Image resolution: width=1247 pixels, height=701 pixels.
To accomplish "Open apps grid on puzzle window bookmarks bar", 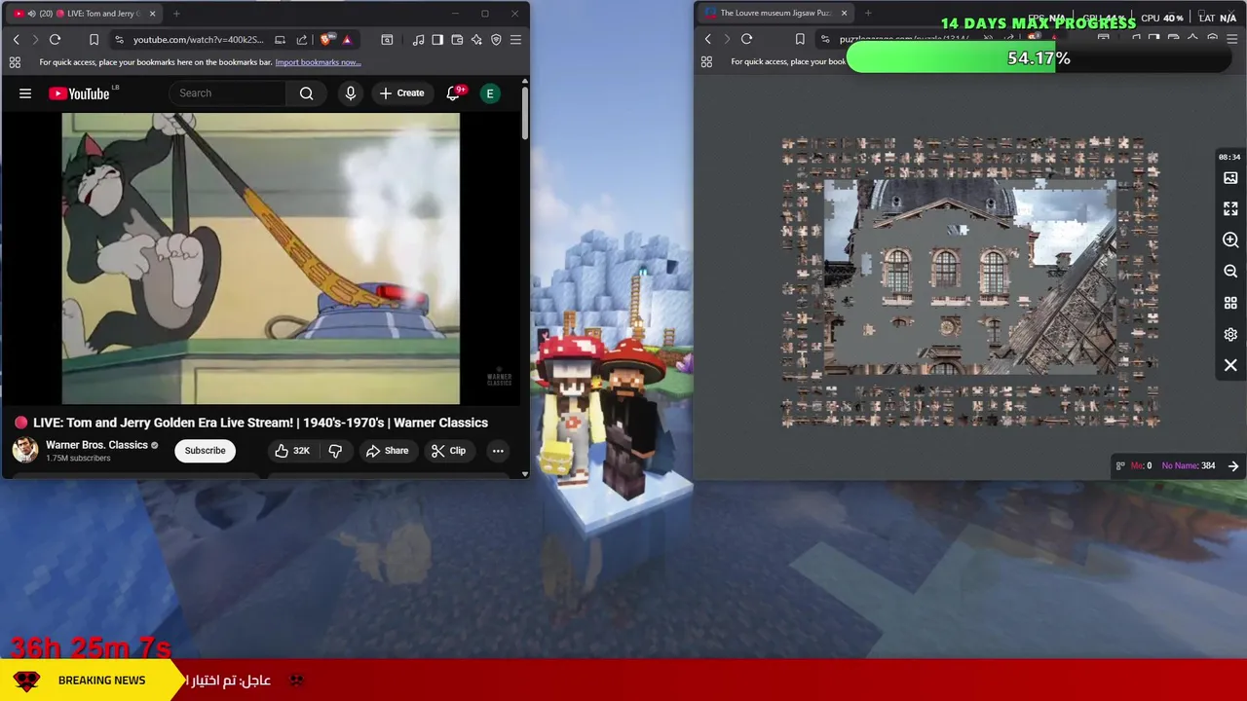I will tap(706, 61).
